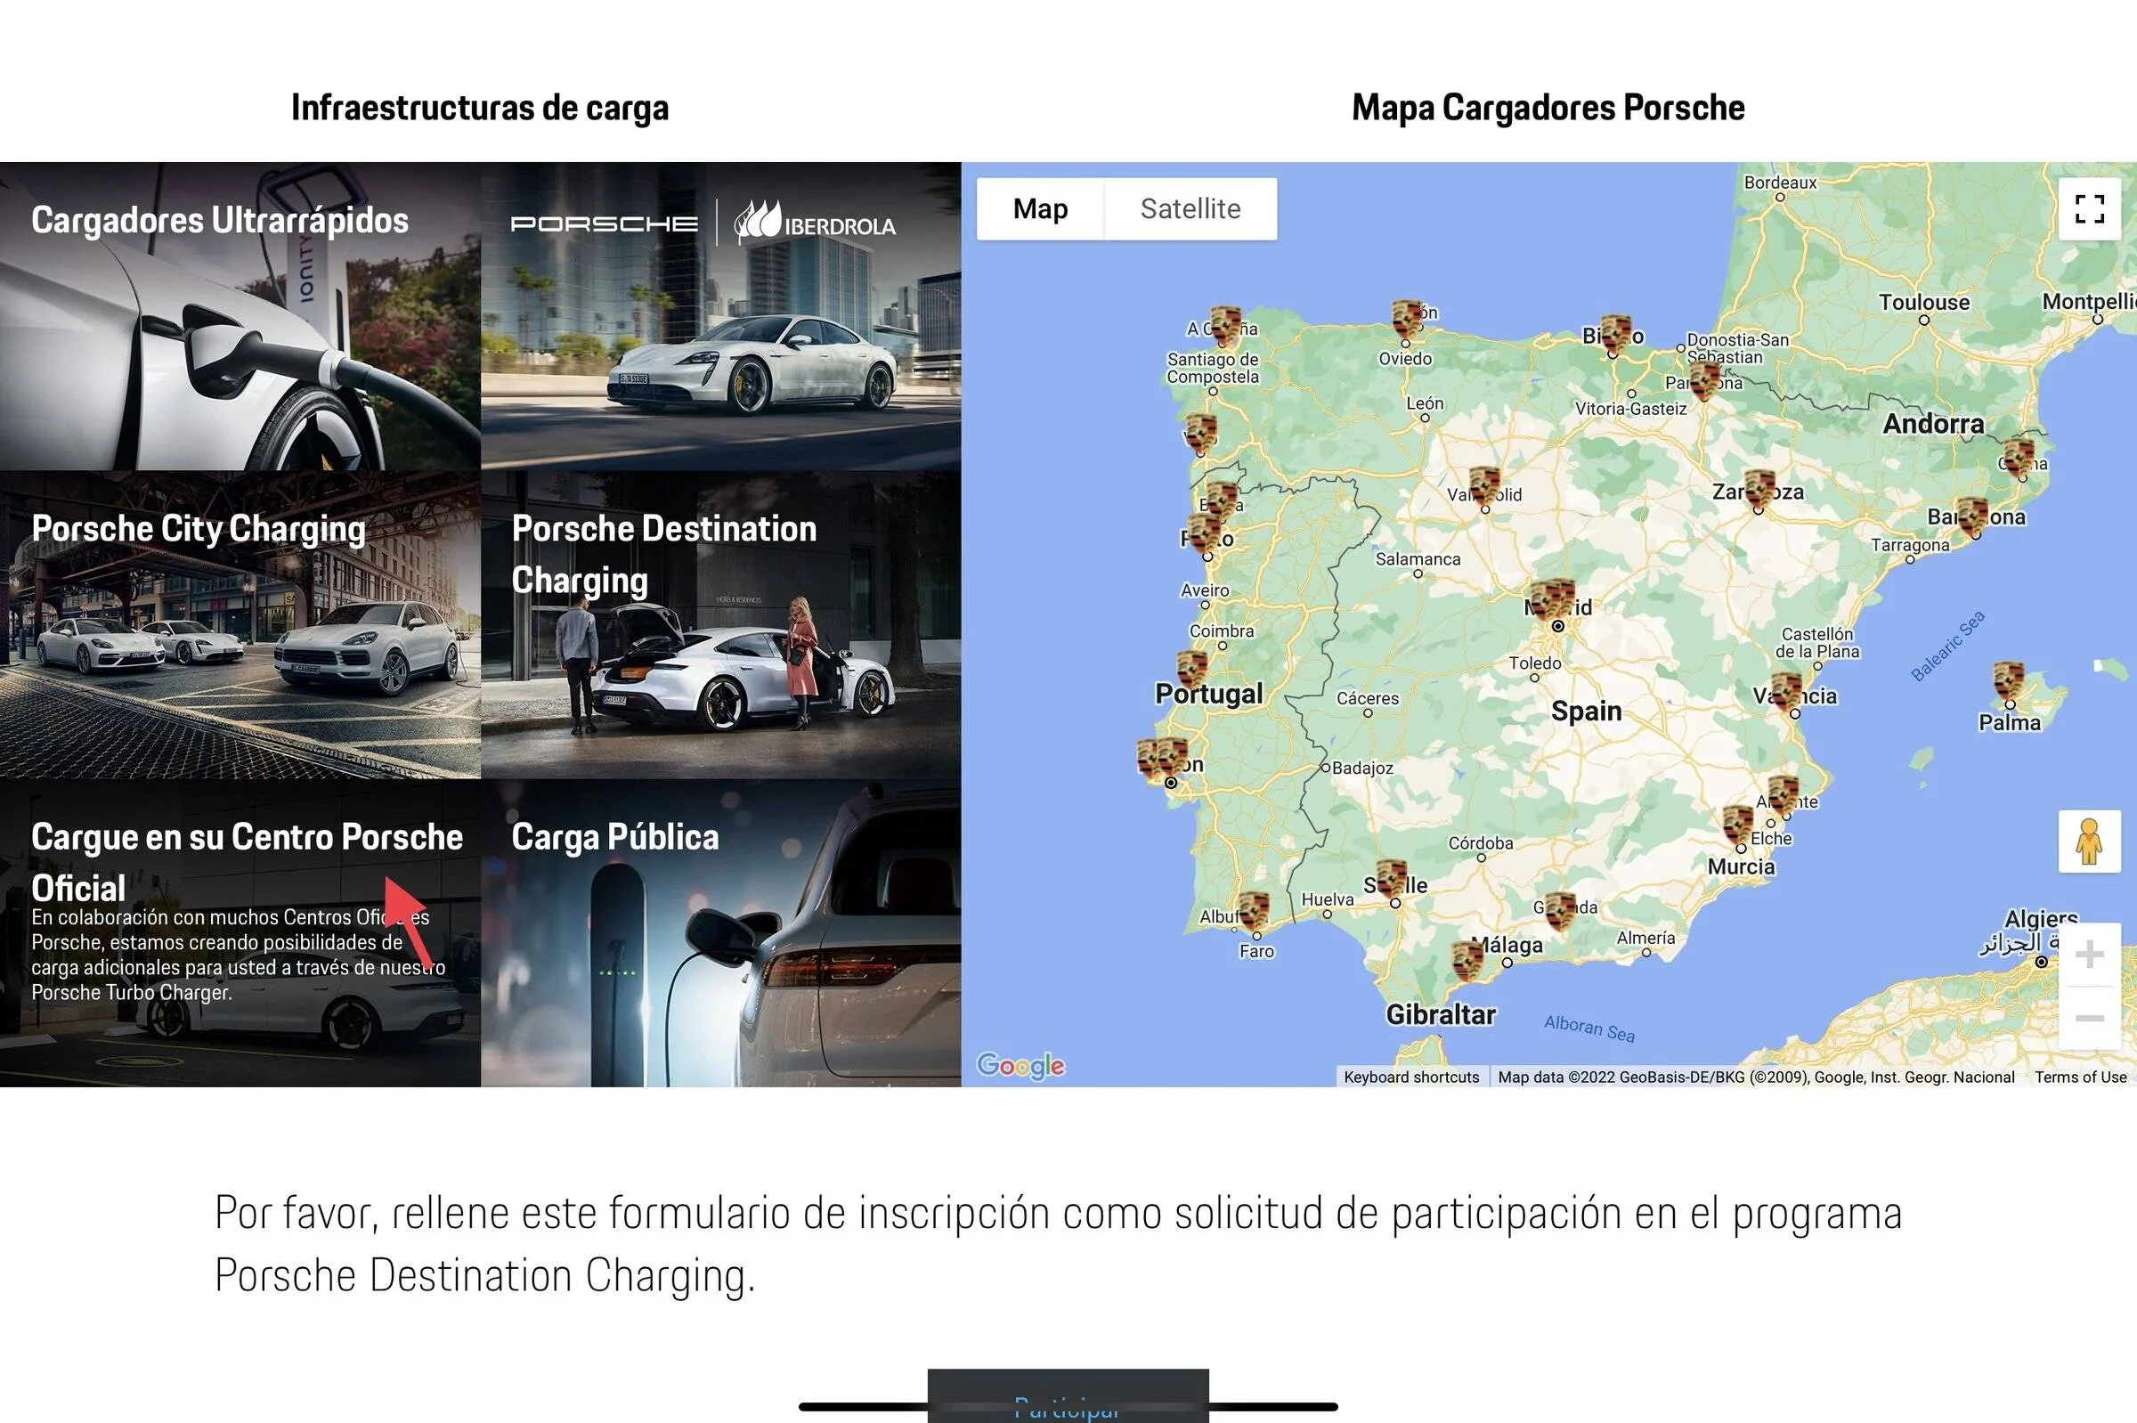The image size is (2137, 1423).
Task: Zoom out on the map
Action: click(x=2089, y=1017)
